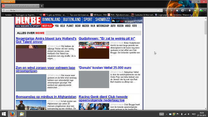208x117 pixels.
Task: Open the volume speaker tray icon
Action: point(189,114)
